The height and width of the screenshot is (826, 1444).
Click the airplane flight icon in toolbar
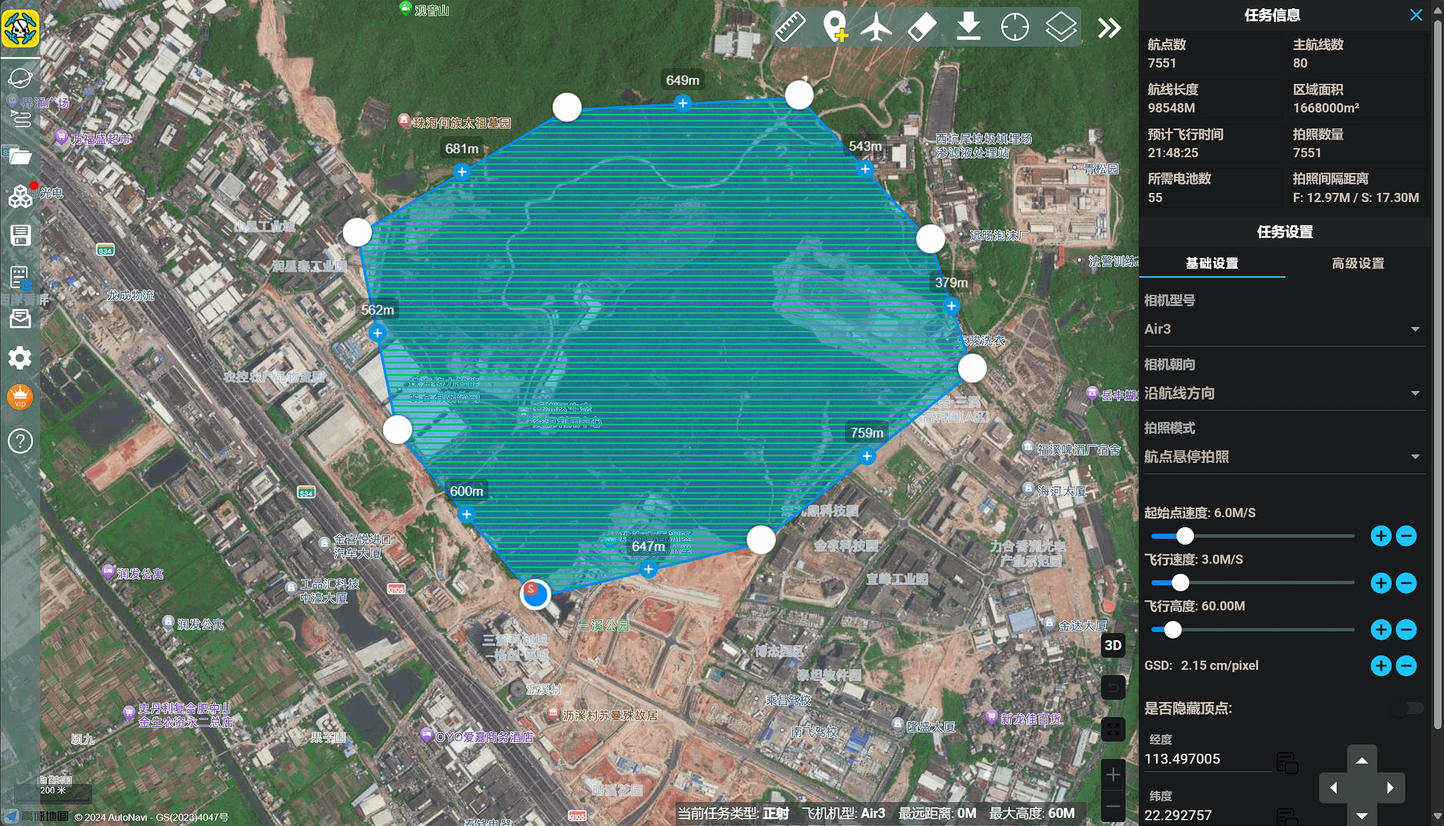point(876,27)
